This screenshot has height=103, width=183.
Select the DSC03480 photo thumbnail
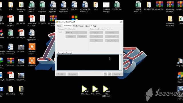[x=21, y=61]
